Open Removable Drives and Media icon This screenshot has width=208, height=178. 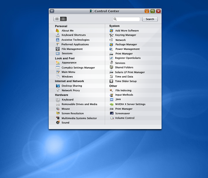58,104
